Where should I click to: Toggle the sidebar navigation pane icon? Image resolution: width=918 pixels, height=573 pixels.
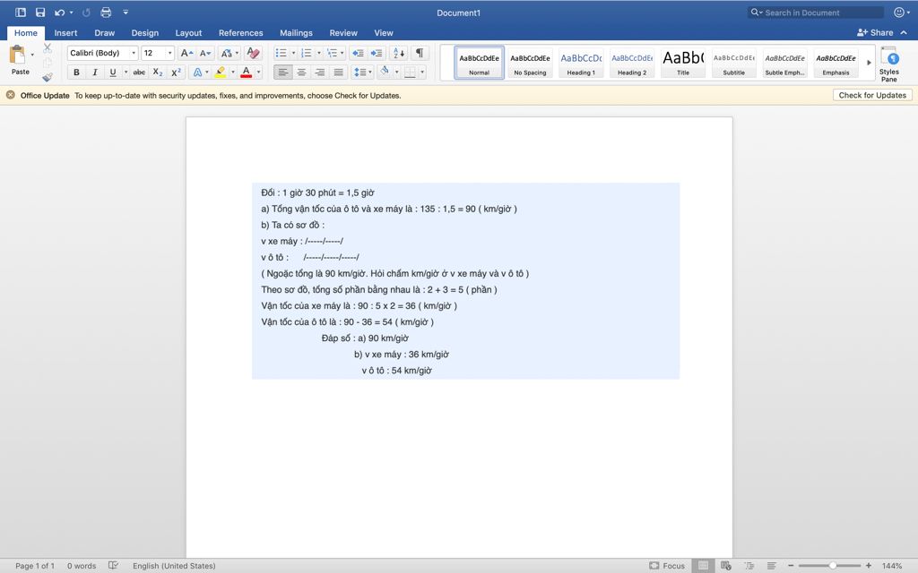21,13
